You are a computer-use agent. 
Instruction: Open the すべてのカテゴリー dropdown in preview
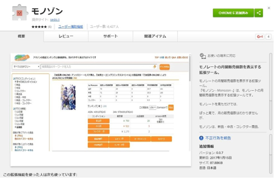(x=26, y=67)
